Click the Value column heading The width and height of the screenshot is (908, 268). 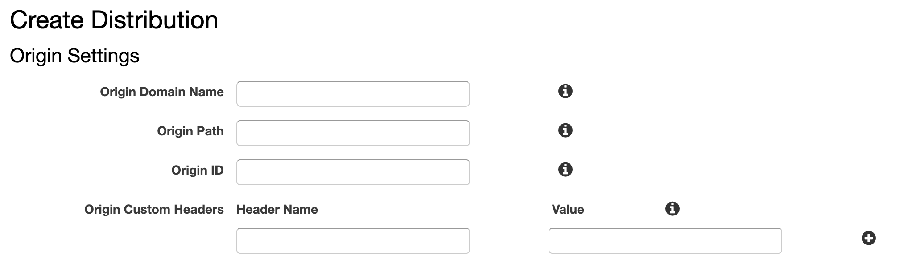(568, 210)
